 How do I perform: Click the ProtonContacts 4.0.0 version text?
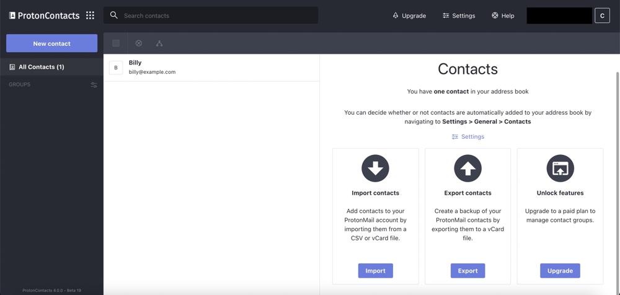click(x=52, y=290)
